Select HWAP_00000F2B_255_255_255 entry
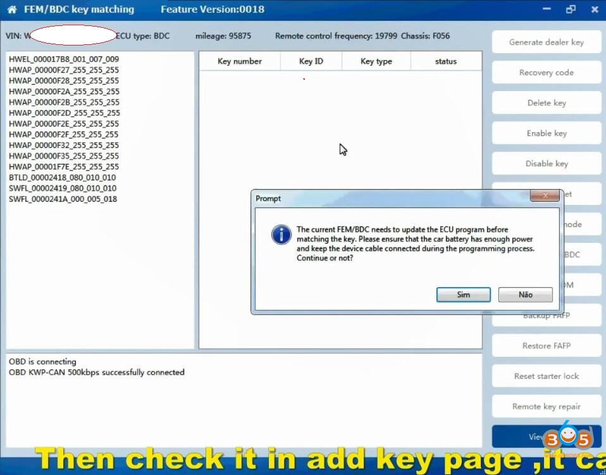 [x=64, y=102]
